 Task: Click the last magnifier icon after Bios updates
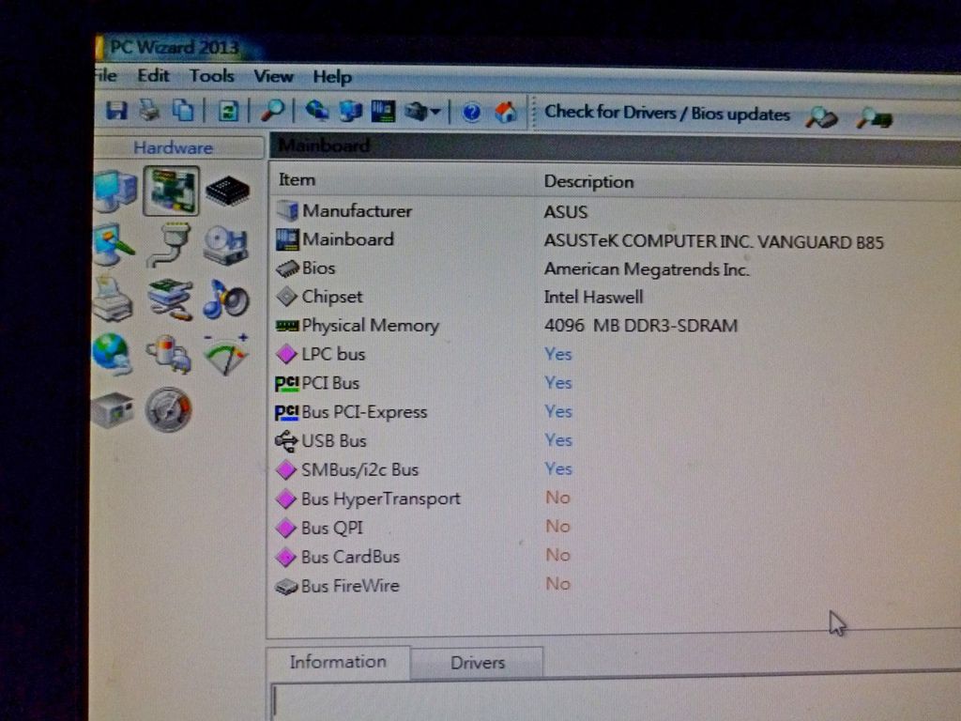pyautogui.click(x=875, y=117)
